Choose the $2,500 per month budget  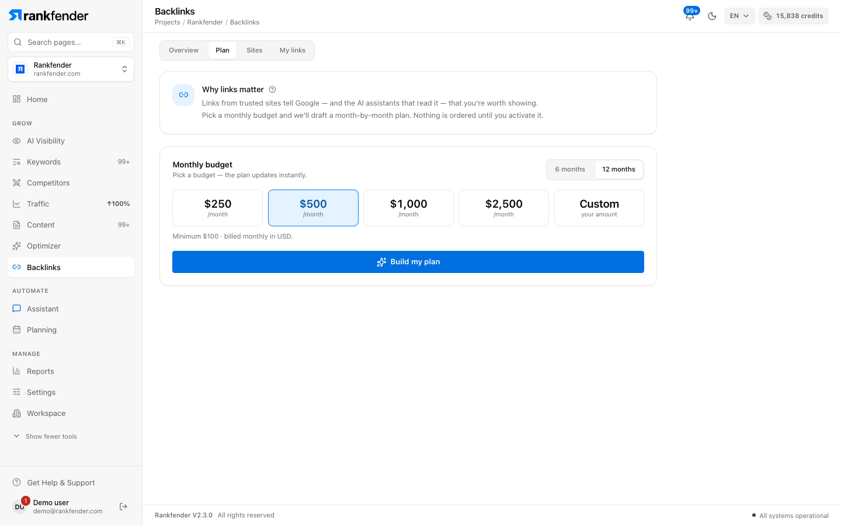click(503, 208)
